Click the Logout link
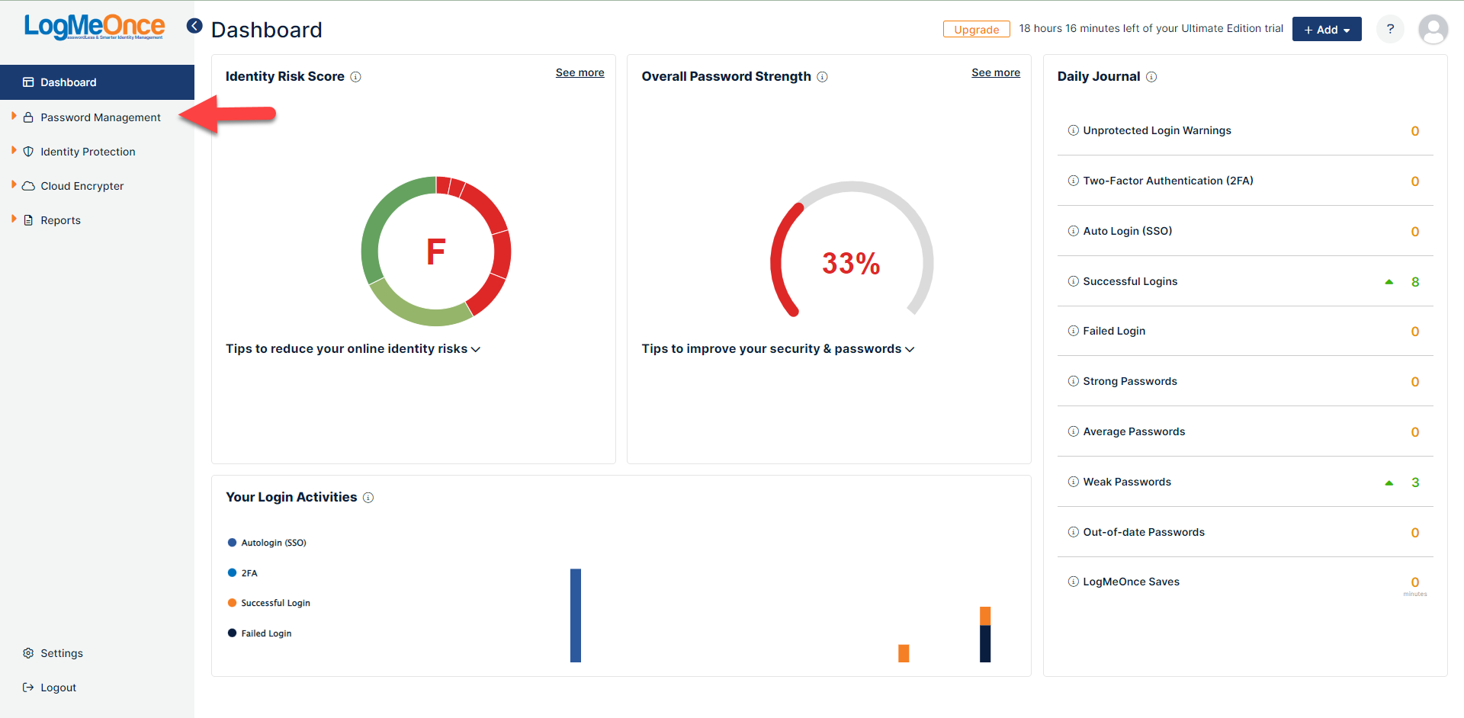This screenshot has width=1464, height=718. [x=58, y=688]
